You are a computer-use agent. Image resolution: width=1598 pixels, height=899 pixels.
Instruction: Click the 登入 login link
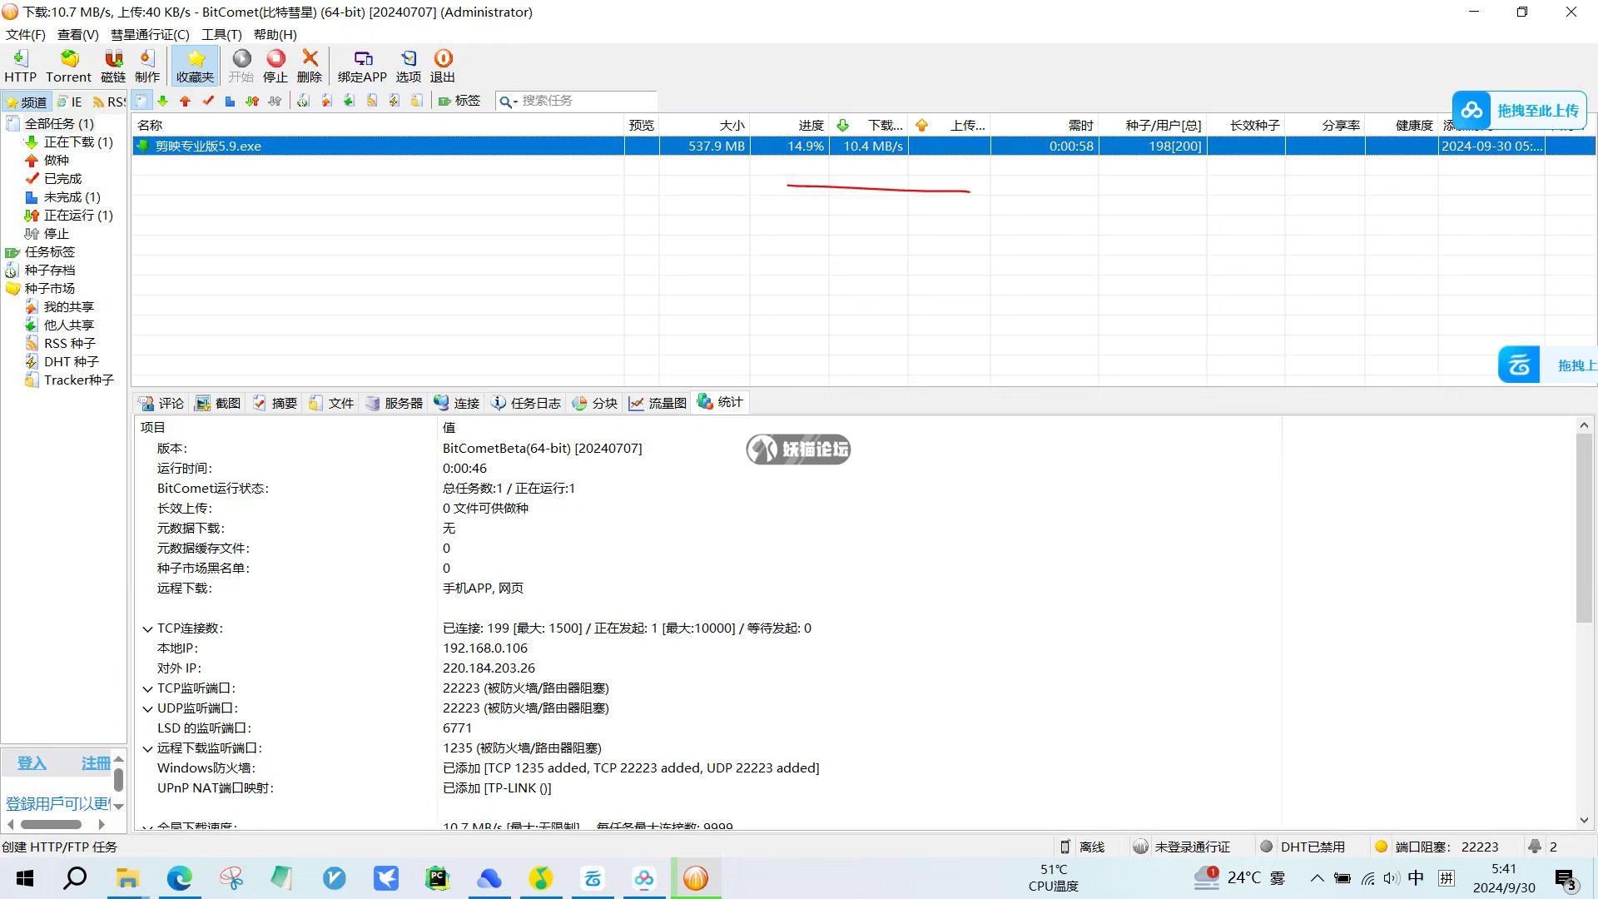point(32,763)
